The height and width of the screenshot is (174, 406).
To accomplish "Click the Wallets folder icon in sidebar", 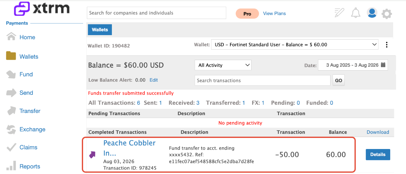I will pyautogui.click(x=11, y=56).
